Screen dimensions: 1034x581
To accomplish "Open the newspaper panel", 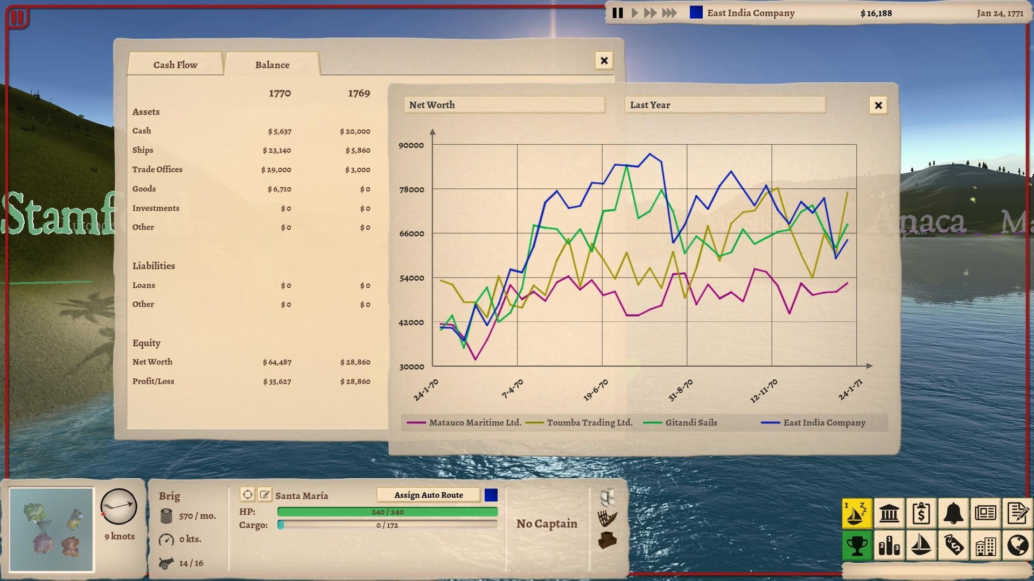I will click(x=986, y=513).
